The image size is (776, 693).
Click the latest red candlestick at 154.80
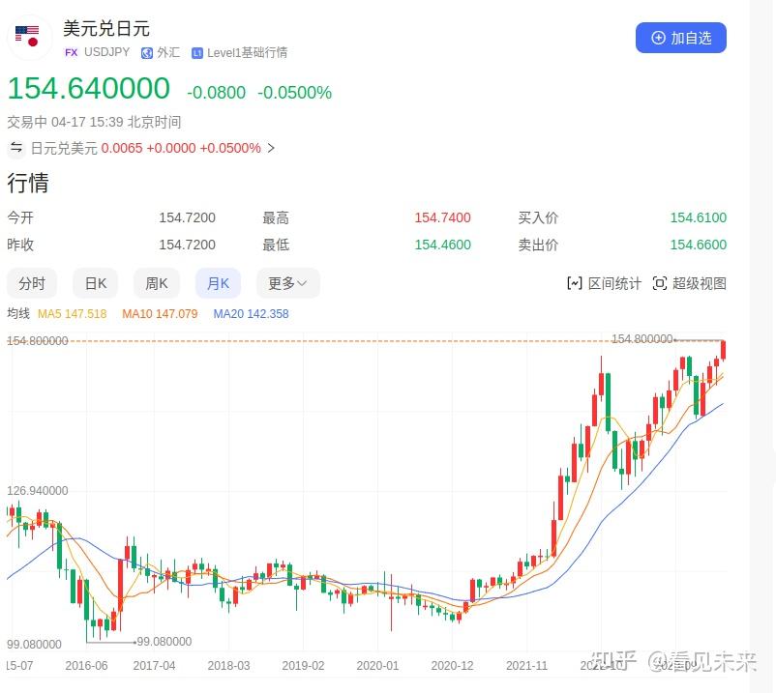tap(723, 350)
